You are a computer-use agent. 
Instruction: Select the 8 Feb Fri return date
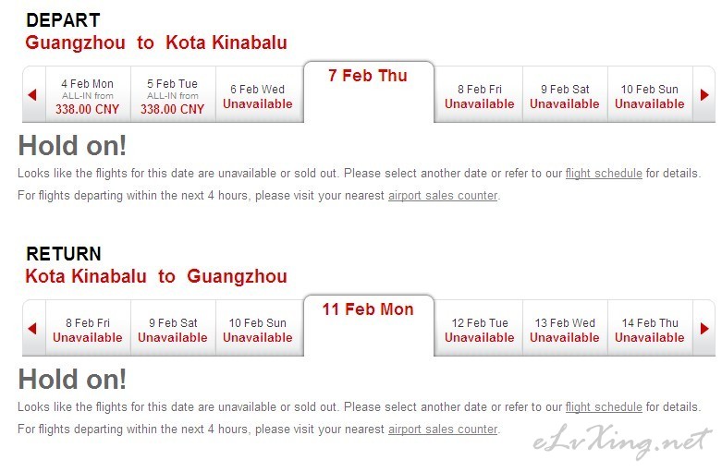(88, 329)
